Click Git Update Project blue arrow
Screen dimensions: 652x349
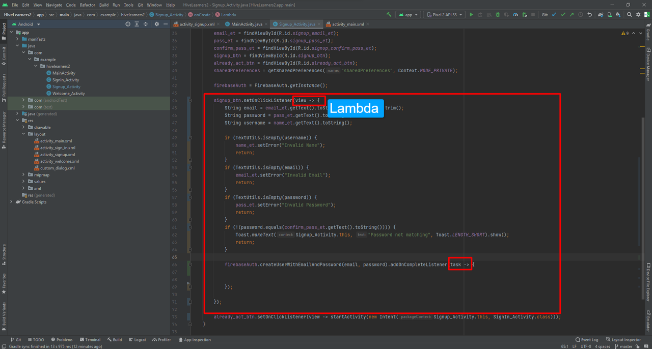(554, 15)
